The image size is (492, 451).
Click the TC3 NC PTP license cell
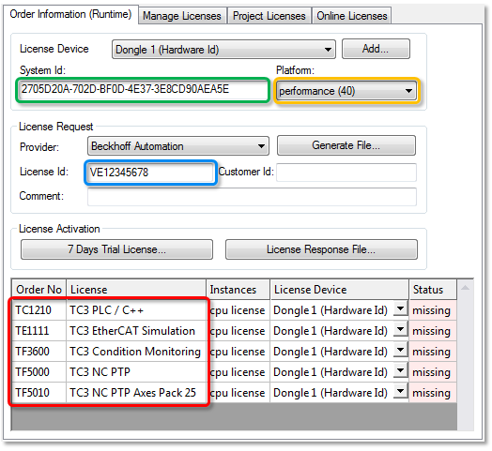(136, 372)
